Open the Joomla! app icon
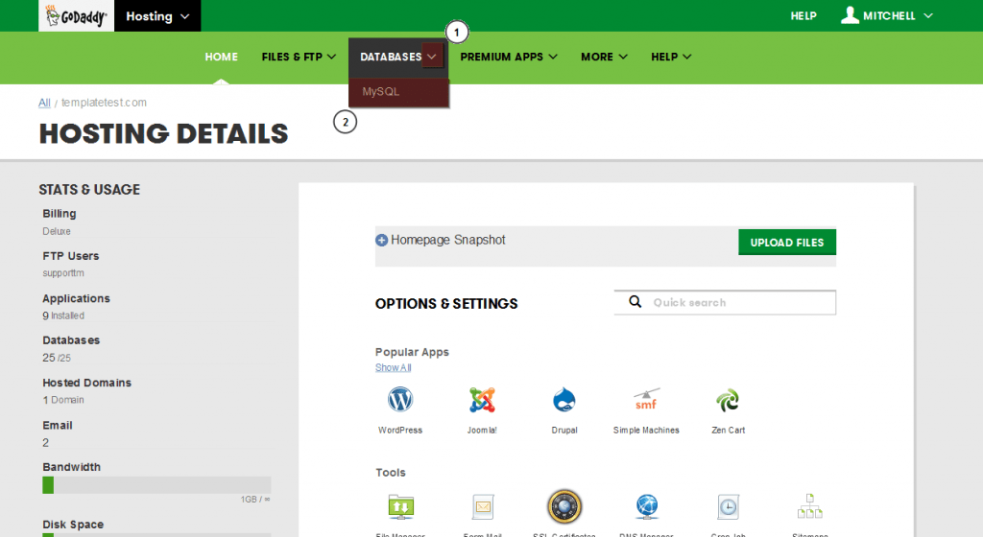The image size is (983, 537). point(482,400)
